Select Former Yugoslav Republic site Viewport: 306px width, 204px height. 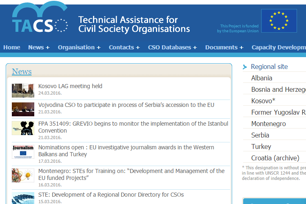[279, 112]
